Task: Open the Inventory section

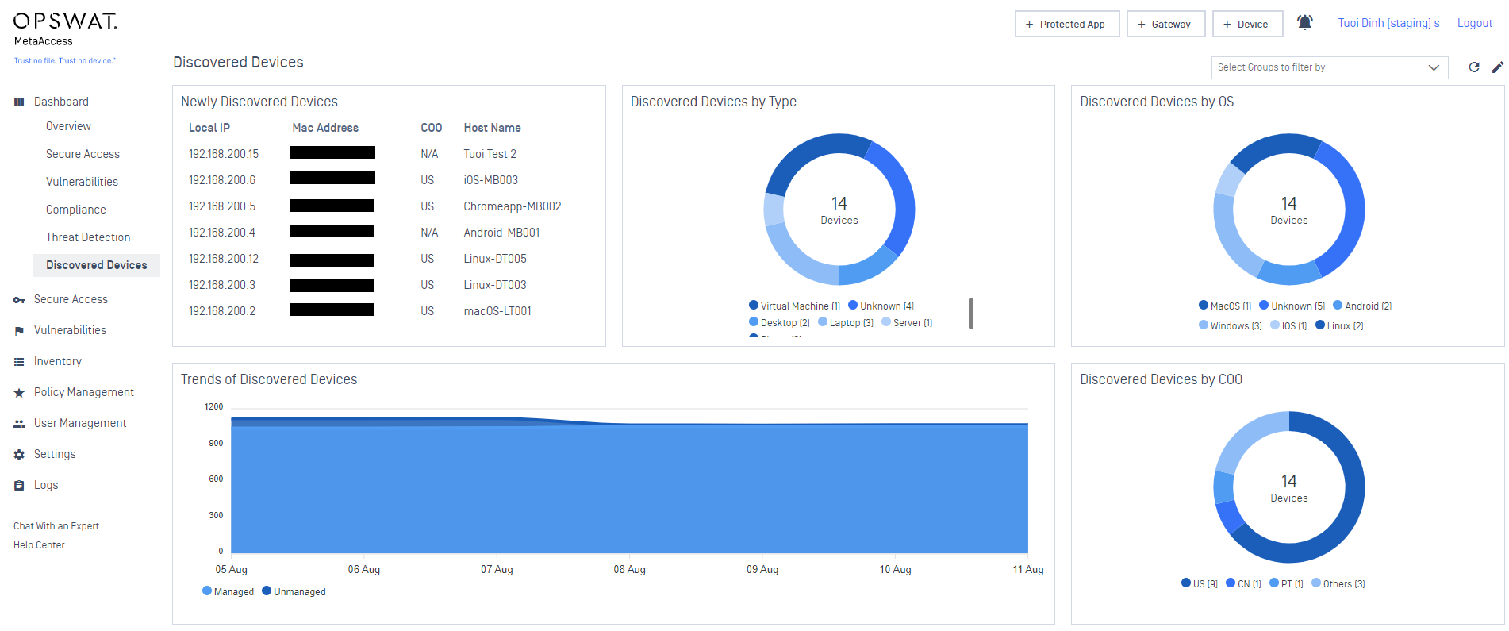Action: [58, 361]
